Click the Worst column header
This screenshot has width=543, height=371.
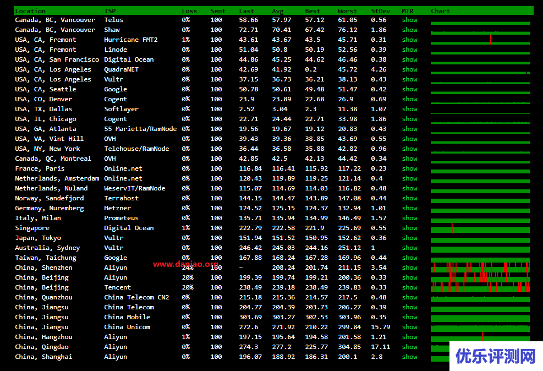point(347,11)
